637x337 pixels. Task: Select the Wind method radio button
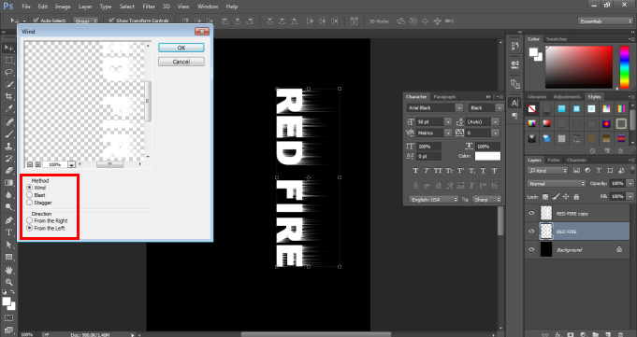[29, 188]
